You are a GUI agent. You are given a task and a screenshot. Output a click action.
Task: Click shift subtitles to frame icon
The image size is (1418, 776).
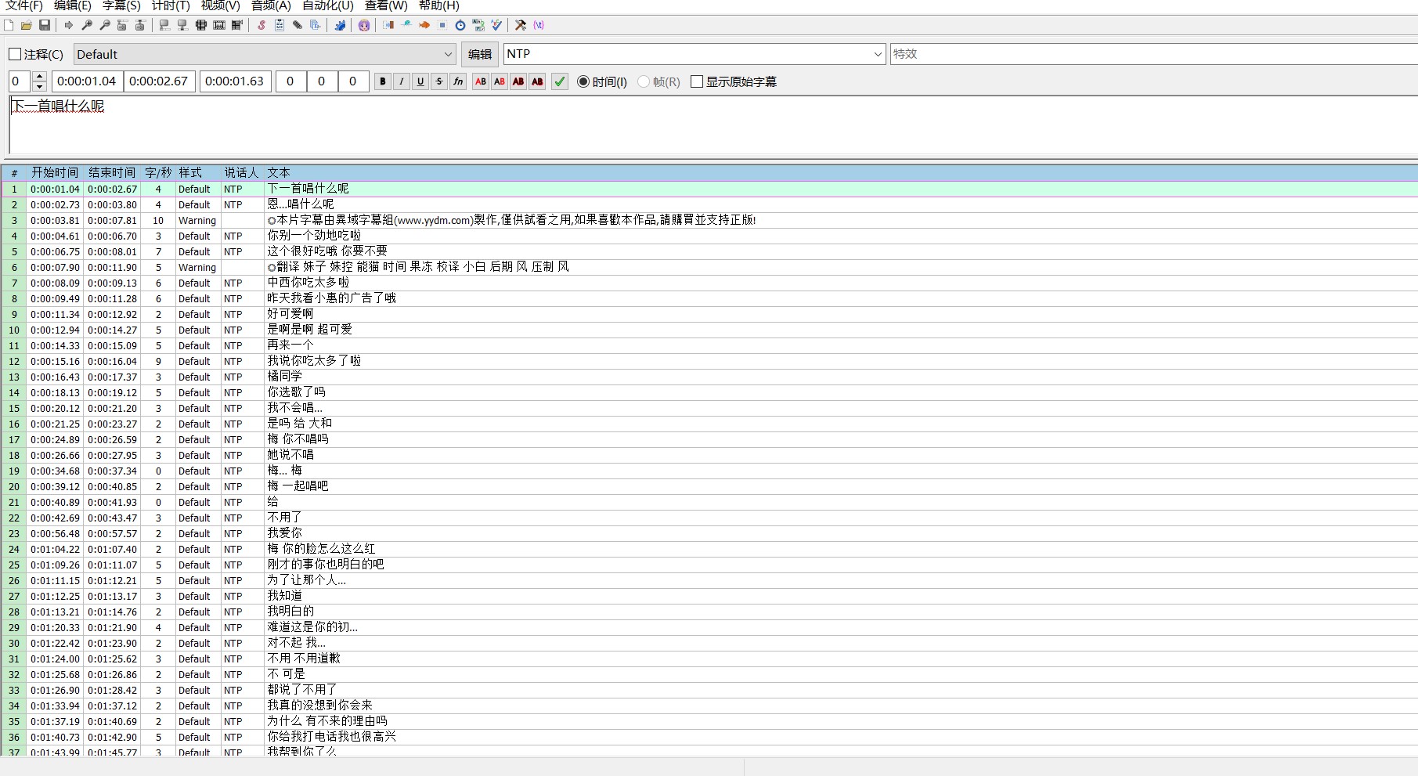click(x=237, y=25)
